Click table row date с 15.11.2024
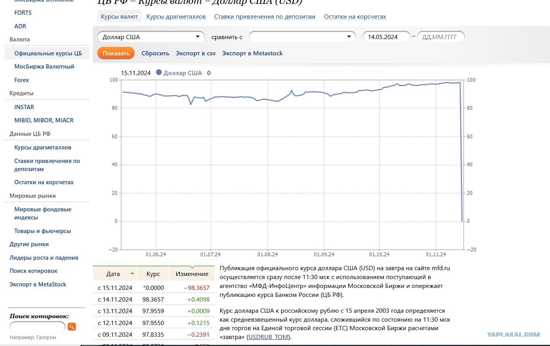The image size is (550, 346). click(x=115, y=288)
